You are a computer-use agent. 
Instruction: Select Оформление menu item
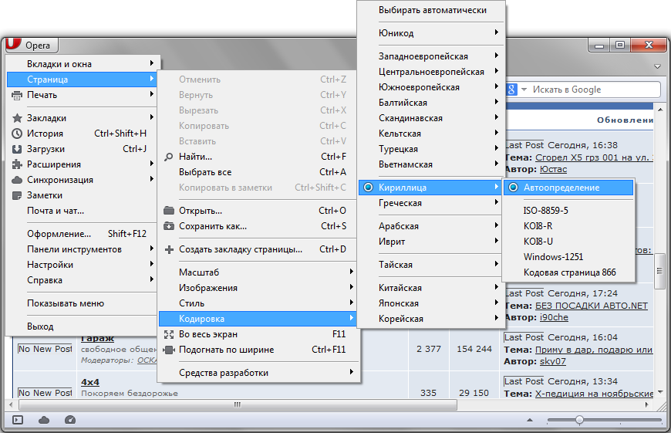tap(82, 234)
